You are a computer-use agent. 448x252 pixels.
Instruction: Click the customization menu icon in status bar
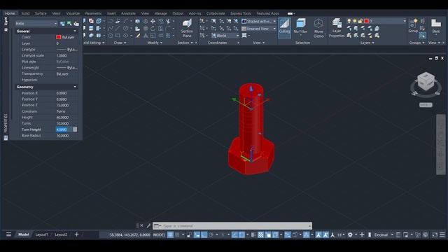(442, 235)
